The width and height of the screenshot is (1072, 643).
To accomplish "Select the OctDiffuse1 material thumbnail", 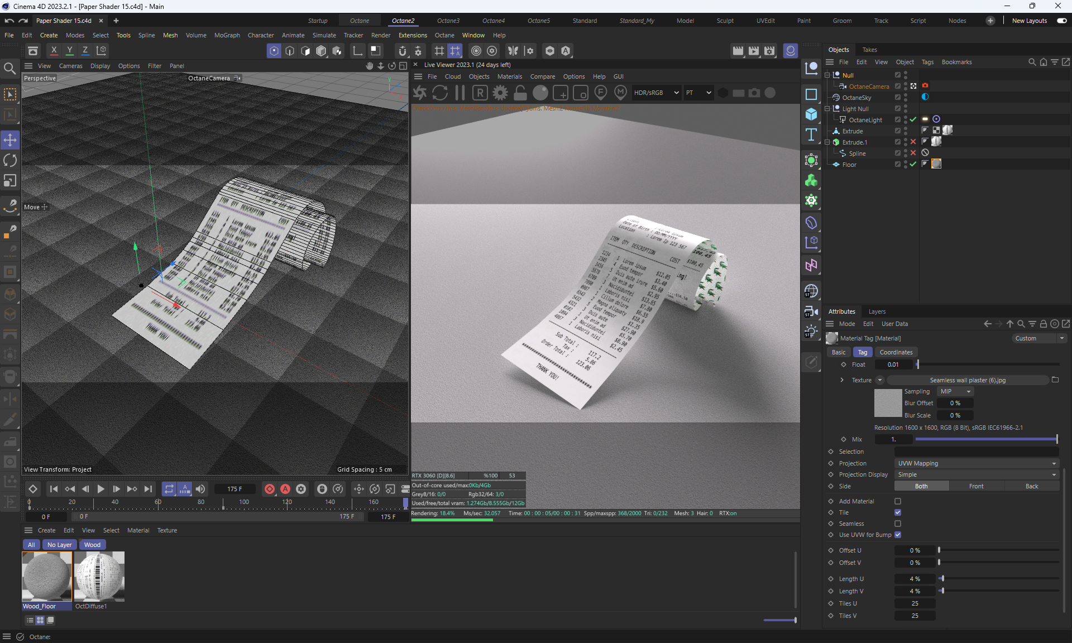I will point(99,577).
